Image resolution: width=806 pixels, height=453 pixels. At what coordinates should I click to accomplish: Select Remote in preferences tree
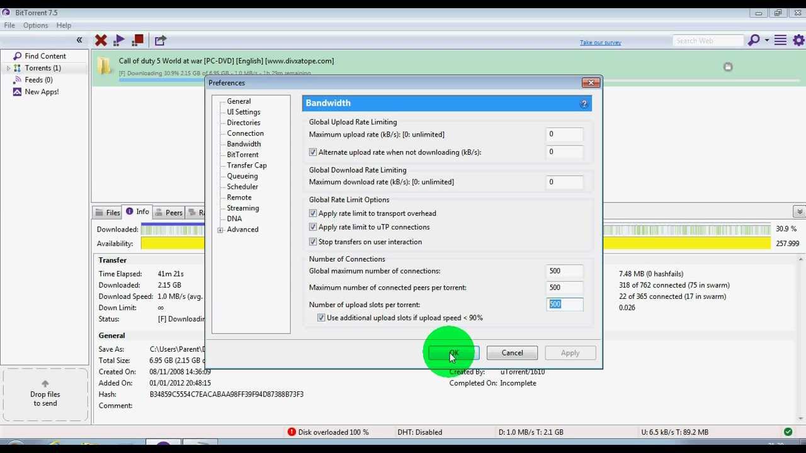(239, 198)
